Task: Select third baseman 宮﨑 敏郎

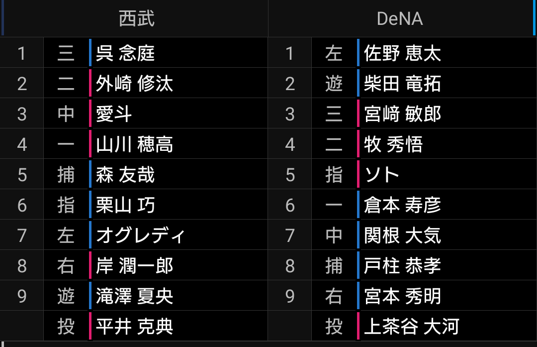Action: point(402,114)
